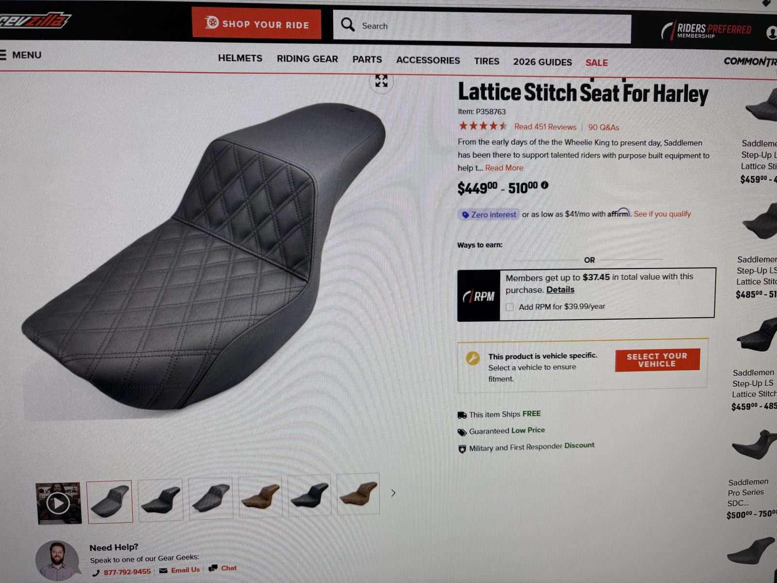This screenshot has width=777, height=583.
Task: Open the hamburger MENU icon
Action: point(3,55)
